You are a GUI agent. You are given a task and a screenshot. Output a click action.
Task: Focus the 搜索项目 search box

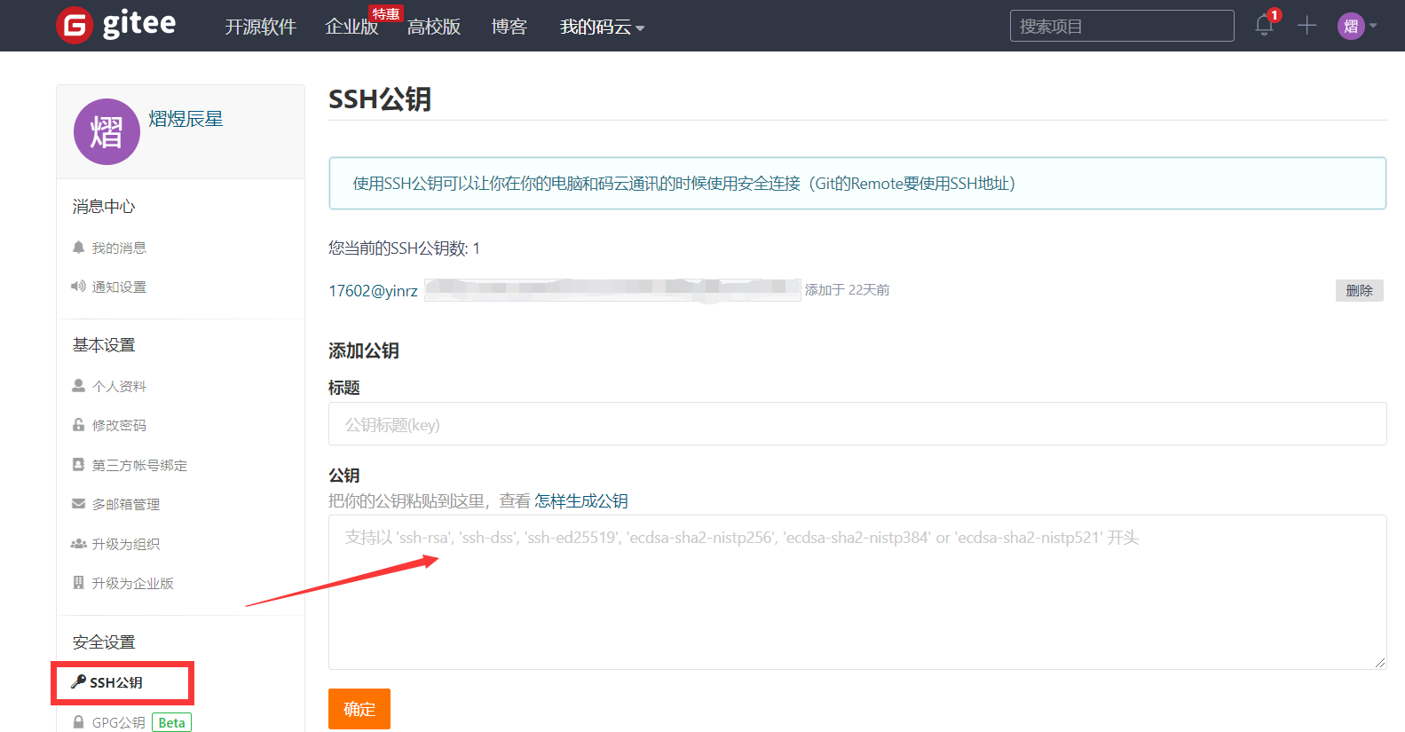point(1122,26)
